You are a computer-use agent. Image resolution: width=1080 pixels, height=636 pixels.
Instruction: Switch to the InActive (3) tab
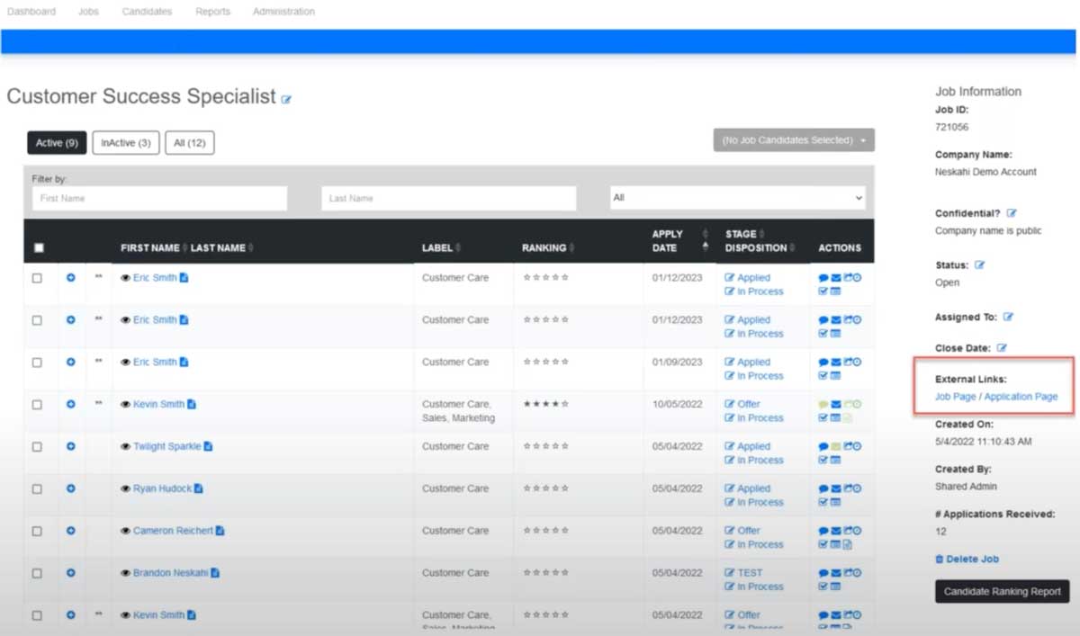[125, 142]
